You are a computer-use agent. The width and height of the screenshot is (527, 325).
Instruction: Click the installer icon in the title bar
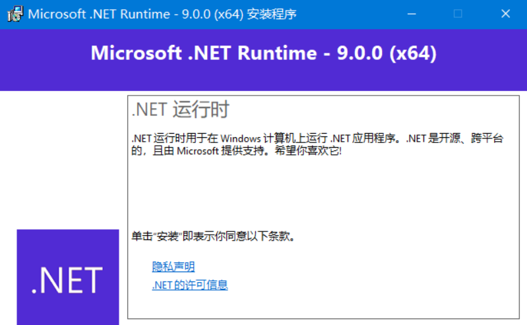[x=15, y=14]
